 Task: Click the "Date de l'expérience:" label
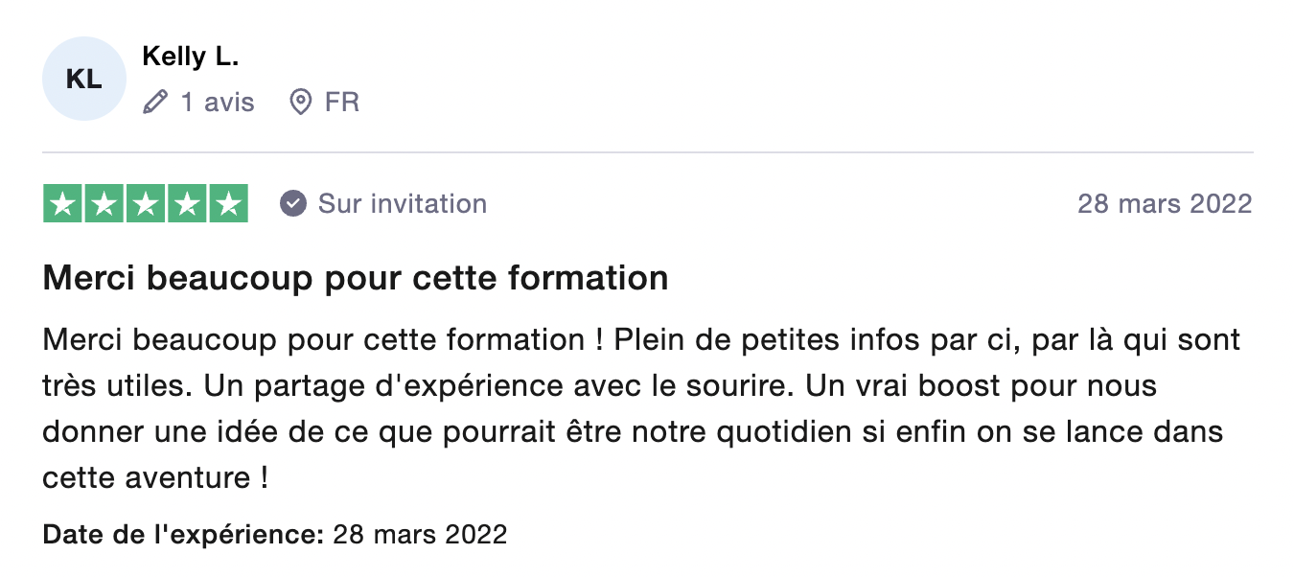point(183,534)
